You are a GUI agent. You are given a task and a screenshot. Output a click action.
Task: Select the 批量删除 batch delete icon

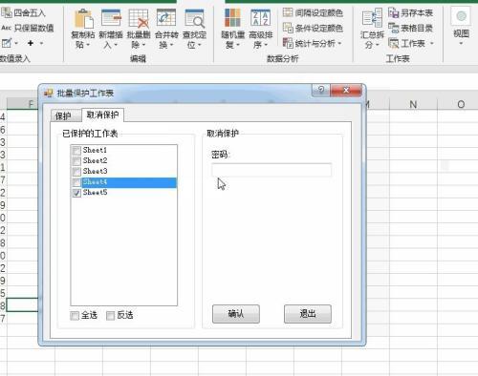click(x=139, y=18)
